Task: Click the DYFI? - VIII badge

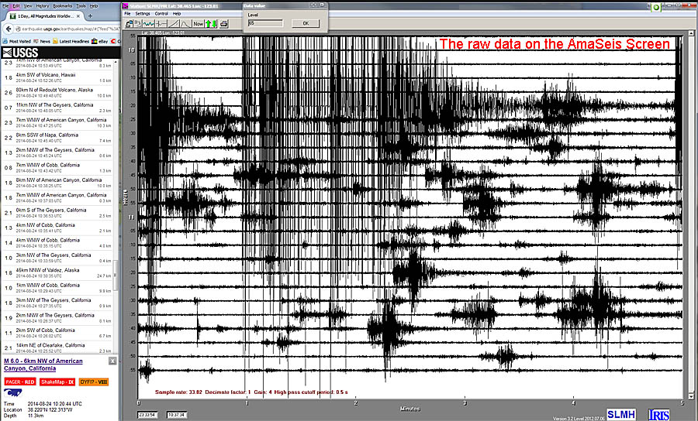Action: [94, 382]
